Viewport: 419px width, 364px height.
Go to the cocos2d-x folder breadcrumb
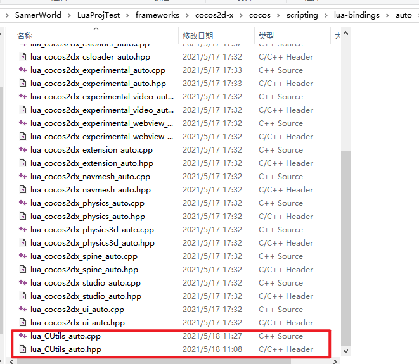pos(217,15)
